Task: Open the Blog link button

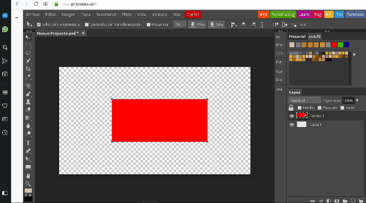Action: tap(318, 15)
